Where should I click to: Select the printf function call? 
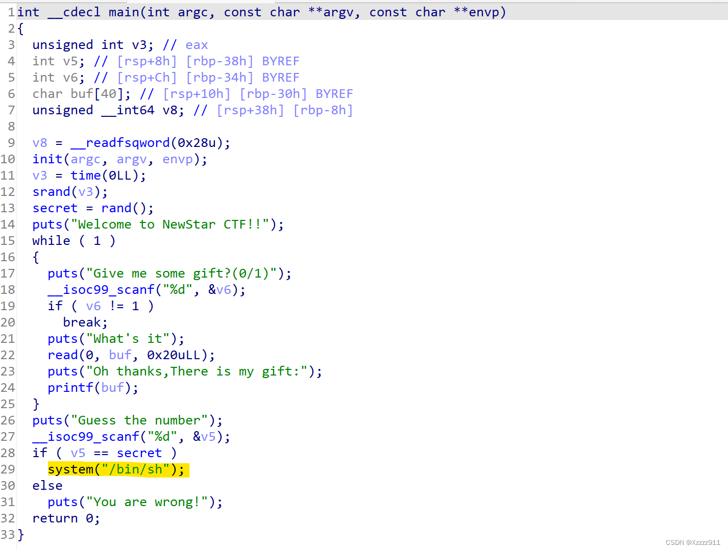point(70,388)
